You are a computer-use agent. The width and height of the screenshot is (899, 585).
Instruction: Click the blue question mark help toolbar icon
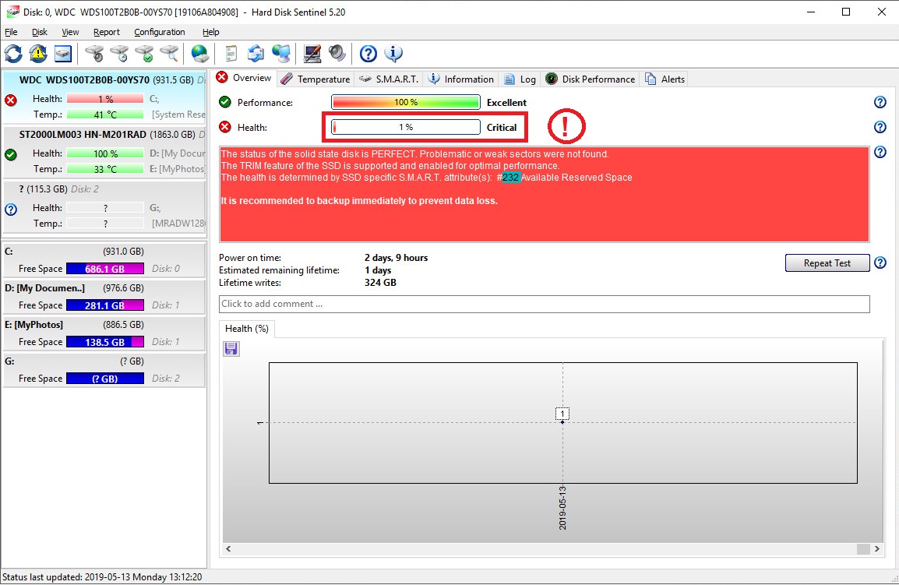click(x=368, y=54)
